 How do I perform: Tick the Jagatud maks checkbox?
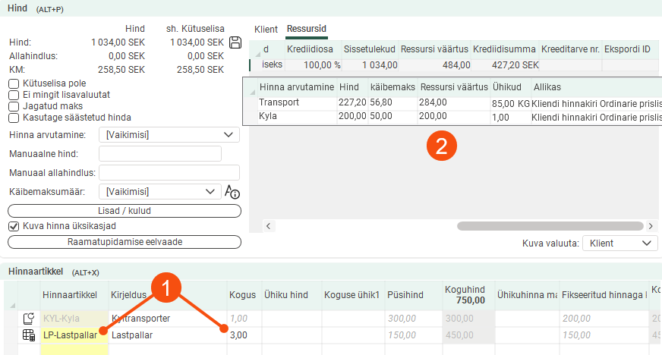pyautogui.click(x=13, y=106)
